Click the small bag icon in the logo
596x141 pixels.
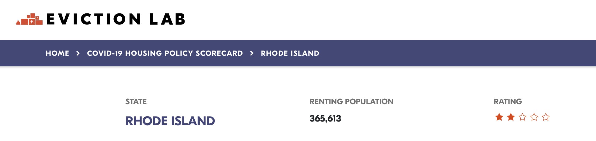coord(18,23)
